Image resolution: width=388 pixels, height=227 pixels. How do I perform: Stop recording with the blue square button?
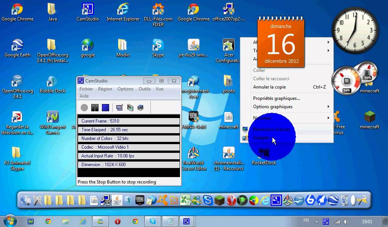(105, 108)
